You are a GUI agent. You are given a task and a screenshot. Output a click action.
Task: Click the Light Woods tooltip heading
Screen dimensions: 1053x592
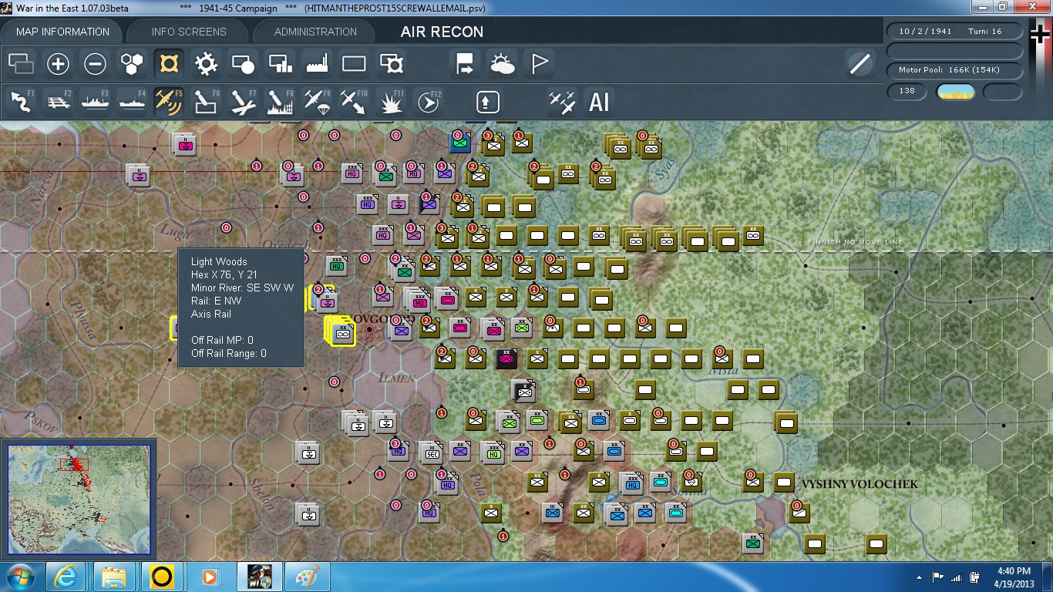219,262
